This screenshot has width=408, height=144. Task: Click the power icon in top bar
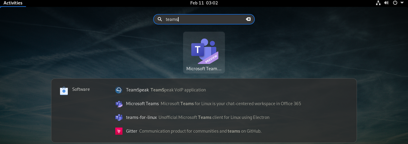coord(395,3)
